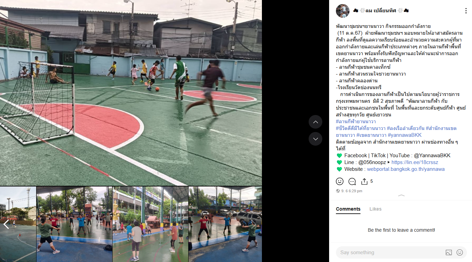Switch to the Likes tab
The image size is (472, 262).
pos(375,209)
